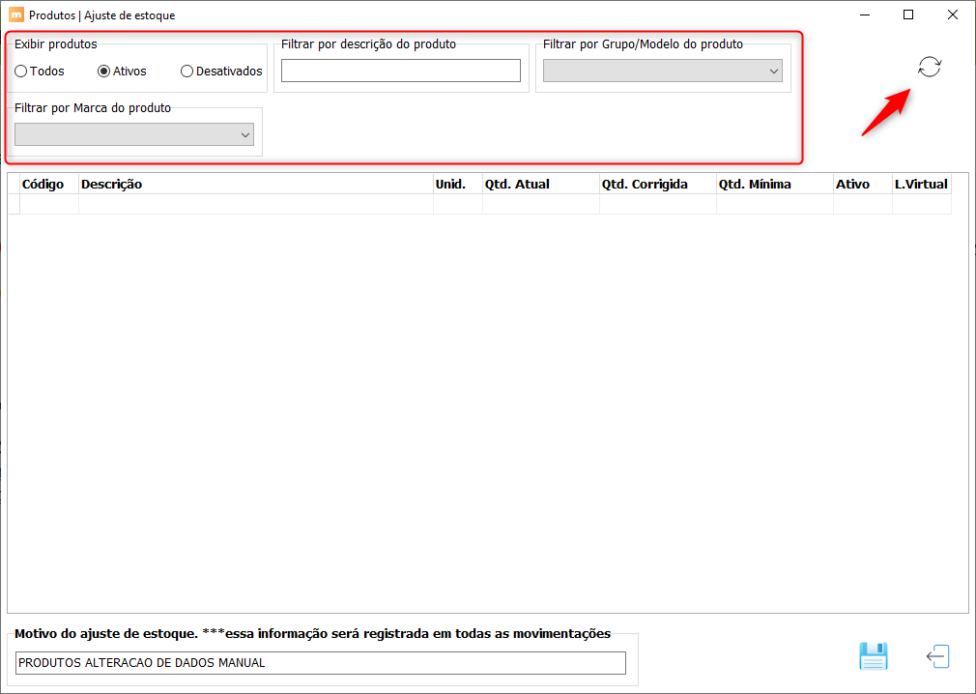Click the Ativo column header
This screenshot has width=976, height=694.
863,185
